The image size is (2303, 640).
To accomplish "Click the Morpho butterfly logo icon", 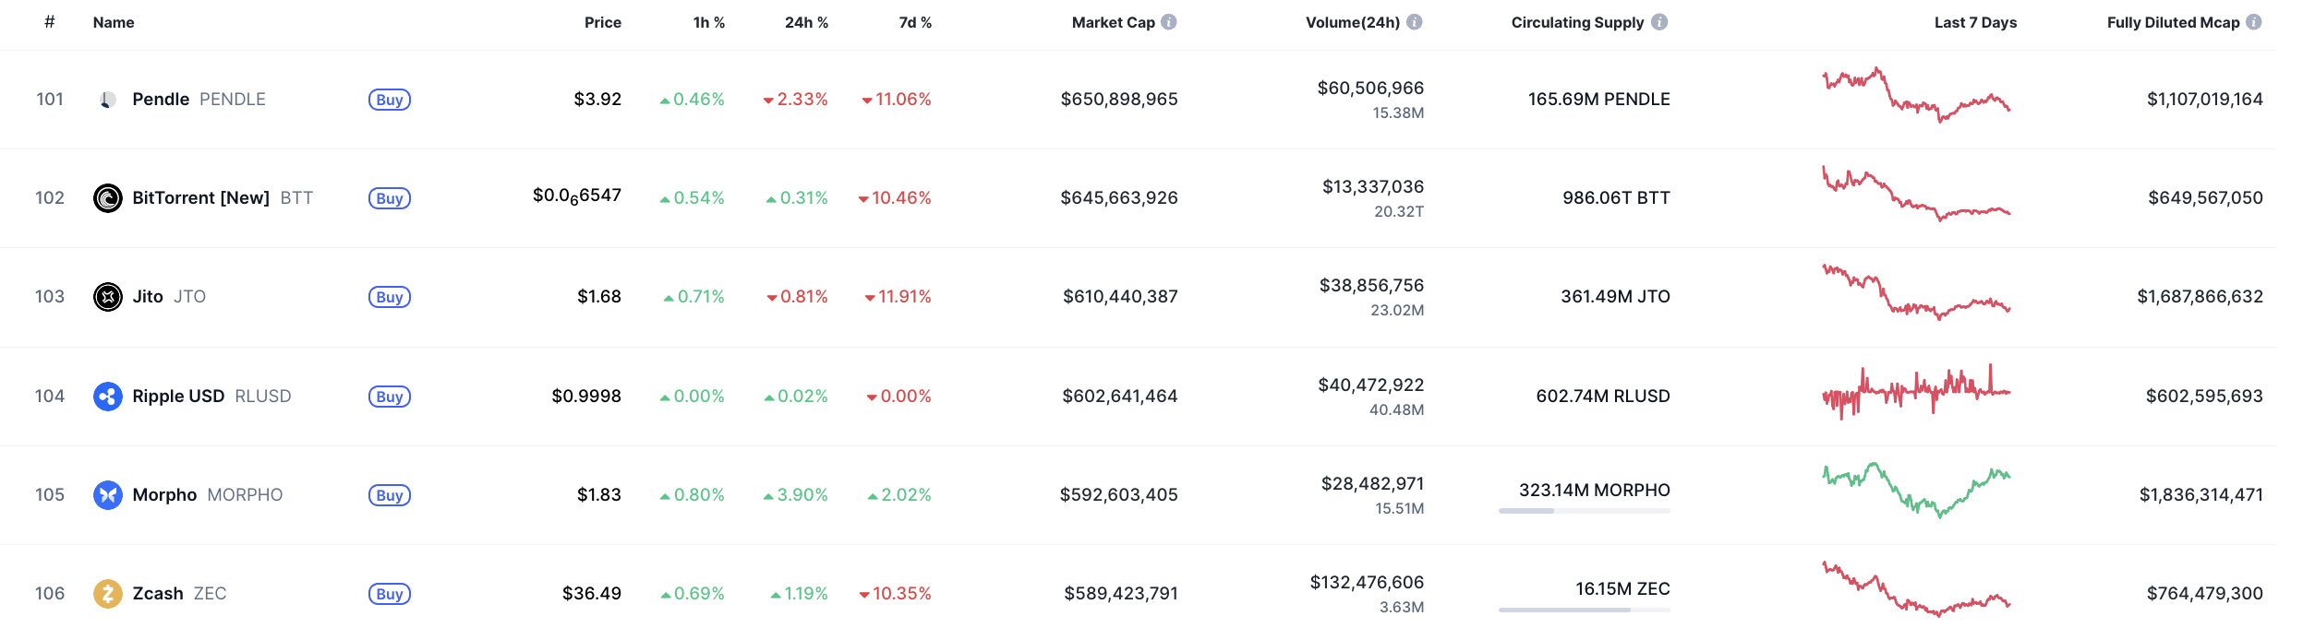I will (x=108, y=495).
